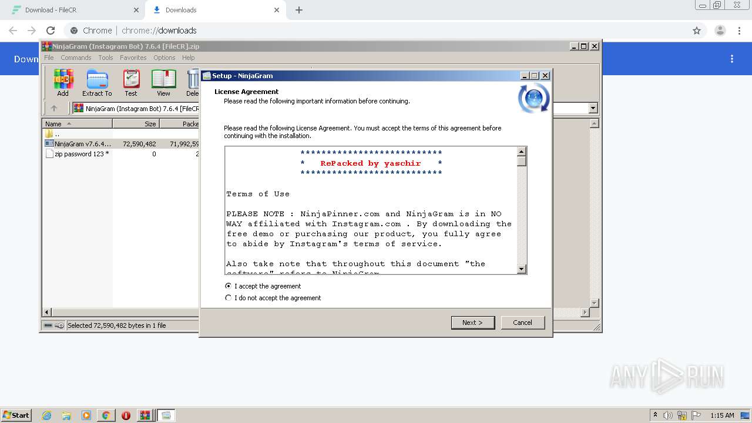Open the View toolbar icon in WinRAR
This screenshot has height=423, width=752.
pyautogui.click(x=163, y=82)
